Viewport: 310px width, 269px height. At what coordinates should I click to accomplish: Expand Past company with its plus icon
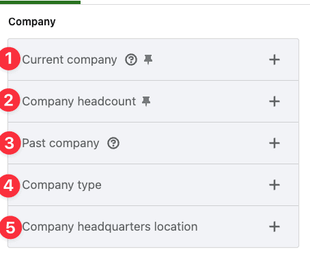click(274, 143)
